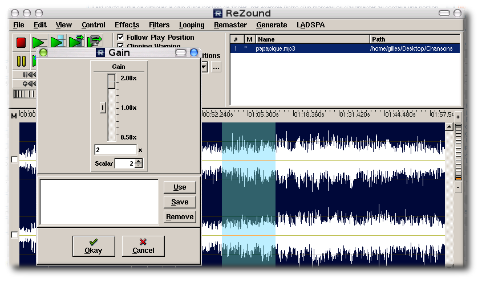Toggle the upper audio channel checkbox
The image size is (482, 283).
coord(15,160)
